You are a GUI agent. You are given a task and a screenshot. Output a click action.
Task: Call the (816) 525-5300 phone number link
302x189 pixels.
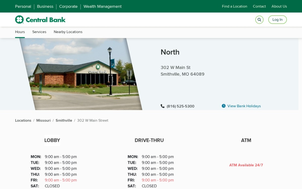[x=180, y=106]
